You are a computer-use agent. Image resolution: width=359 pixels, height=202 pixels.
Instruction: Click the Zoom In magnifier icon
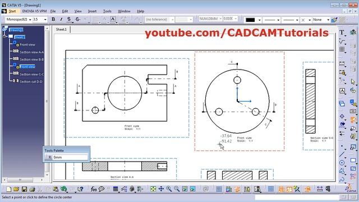[169, 189]
